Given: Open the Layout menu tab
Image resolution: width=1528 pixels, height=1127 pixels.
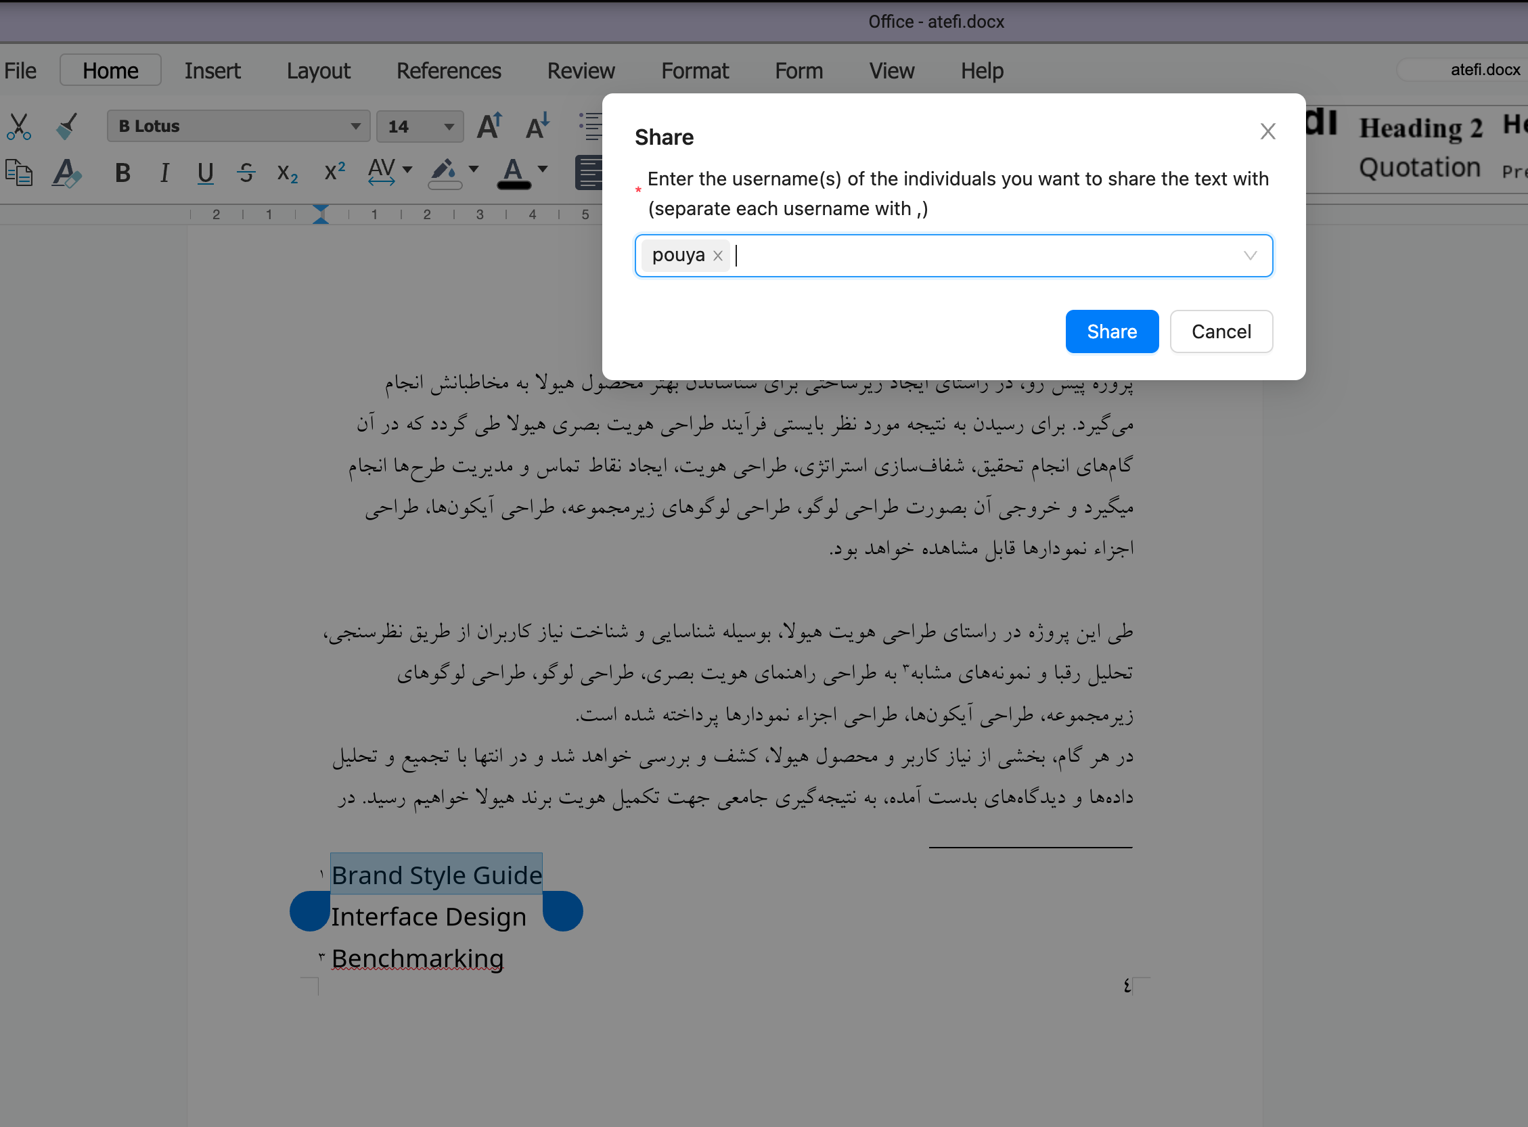Looking at the screenshot, I should [x=318, y=71].
